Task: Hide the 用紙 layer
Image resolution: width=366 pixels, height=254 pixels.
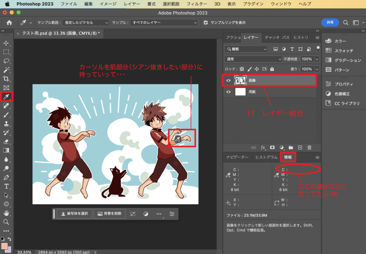Action: 228,92
